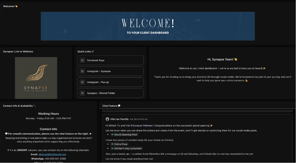
Task: Click the Welcome! title at top left
Action: [x=10, y=6]
